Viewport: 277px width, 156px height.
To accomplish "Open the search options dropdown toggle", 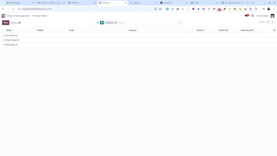I will (180, 23).
